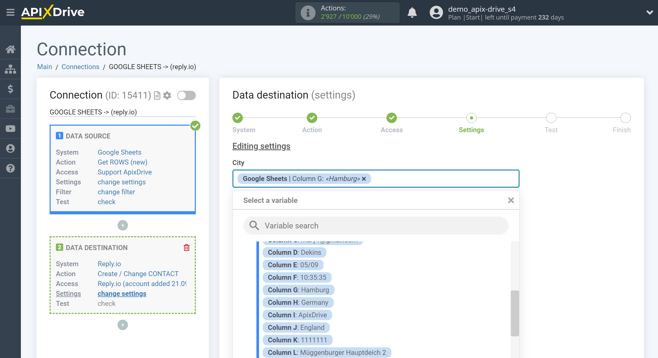Open notifications bell

click(x=412, y=13)
